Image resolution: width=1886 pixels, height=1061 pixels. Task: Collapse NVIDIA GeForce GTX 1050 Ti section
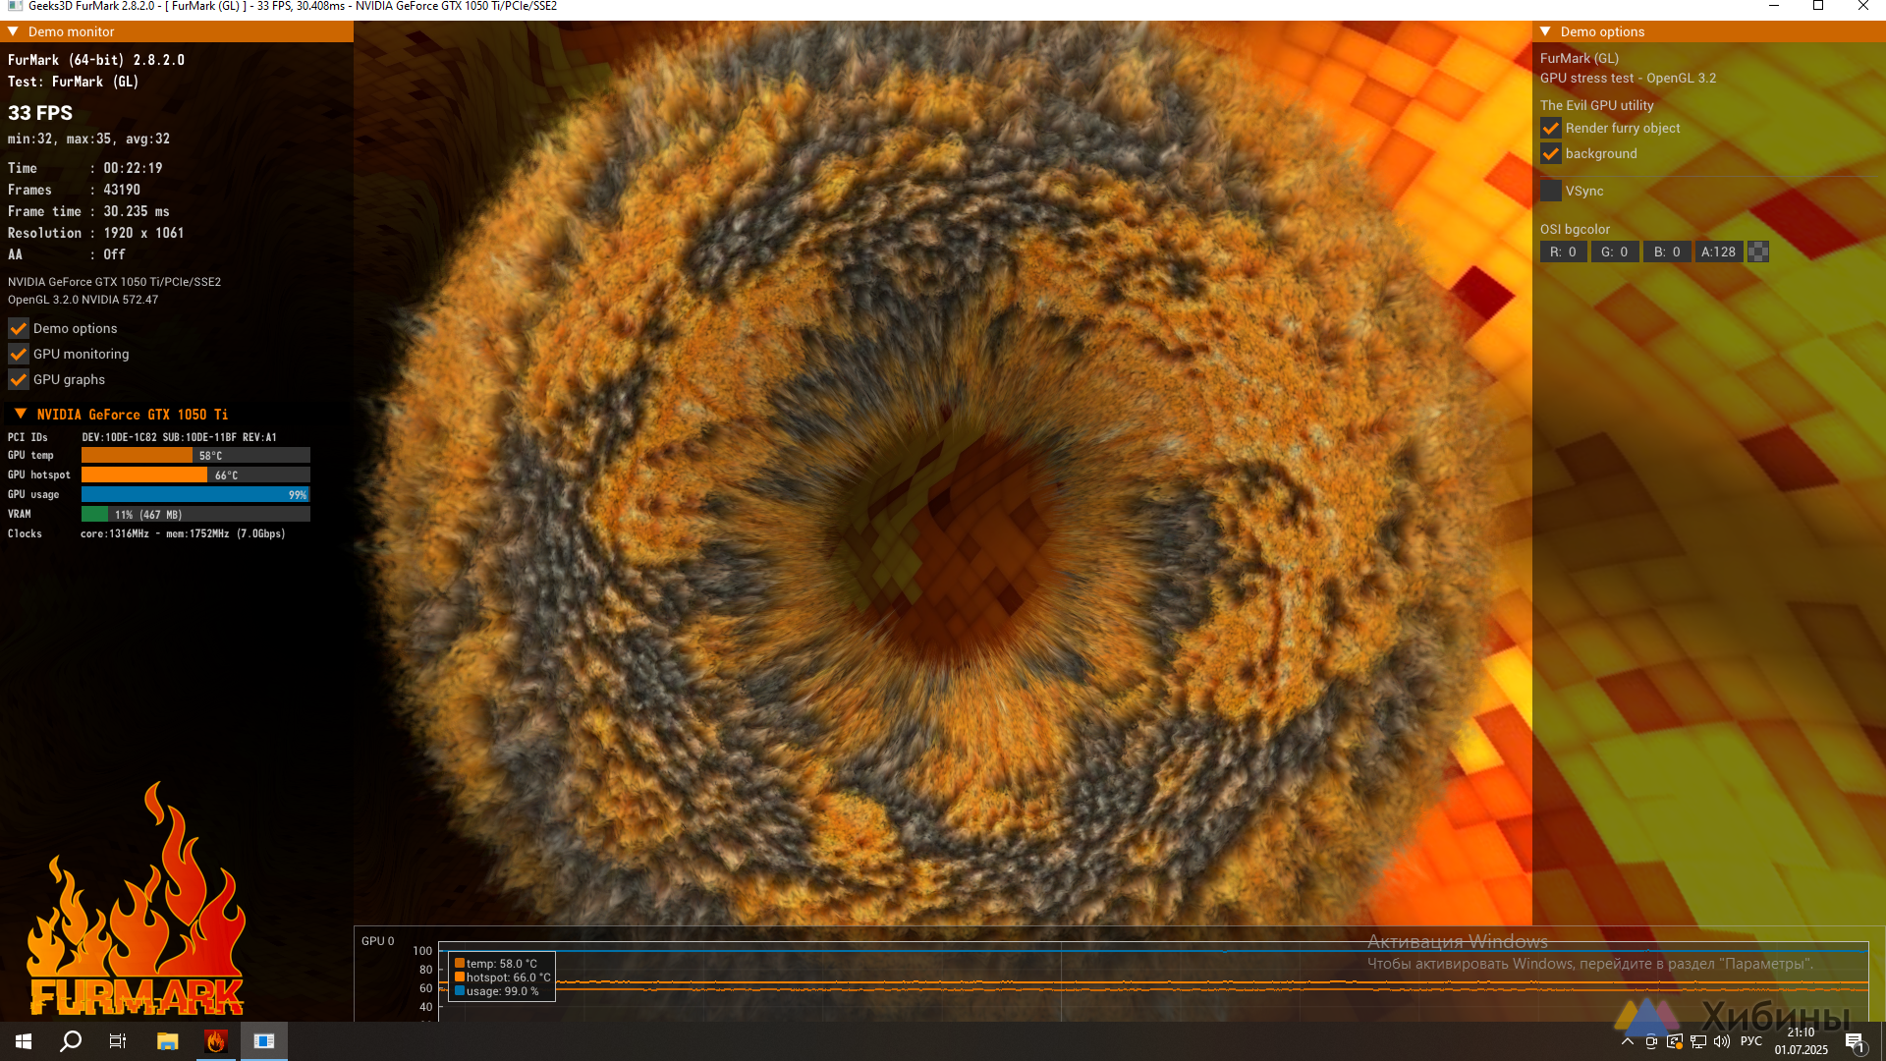[x=21, y=415]
